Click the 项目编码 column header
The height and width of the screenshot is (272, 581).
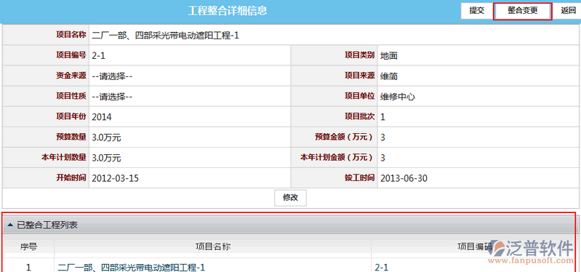[x=476, y=247]
